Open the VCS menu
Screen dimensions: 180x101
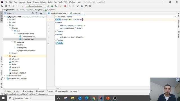click(x=66, y=2)
